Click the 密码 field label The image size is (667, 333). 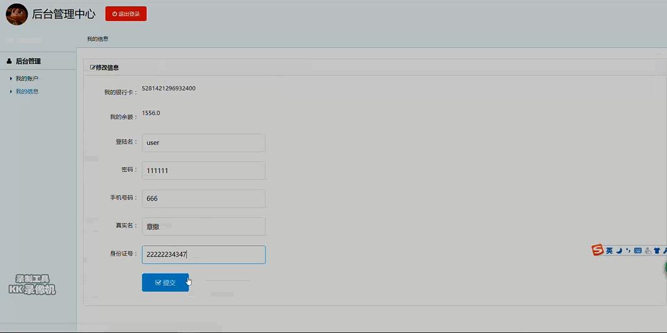coord(129,169)
